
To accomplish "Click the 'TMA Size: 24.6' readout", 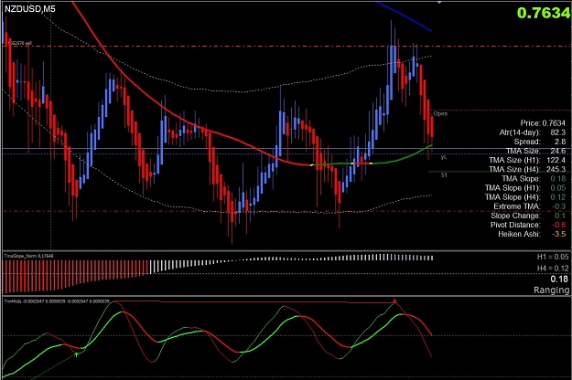I will (x=536, y=151).
